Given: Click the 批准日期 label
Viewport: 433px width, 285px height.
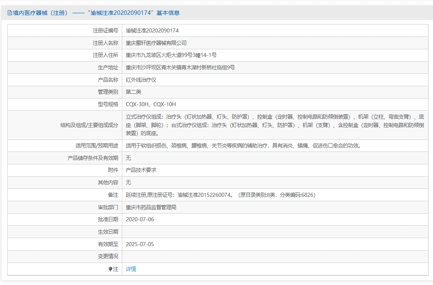Looking at the screenshot, I should click(108, 220).
